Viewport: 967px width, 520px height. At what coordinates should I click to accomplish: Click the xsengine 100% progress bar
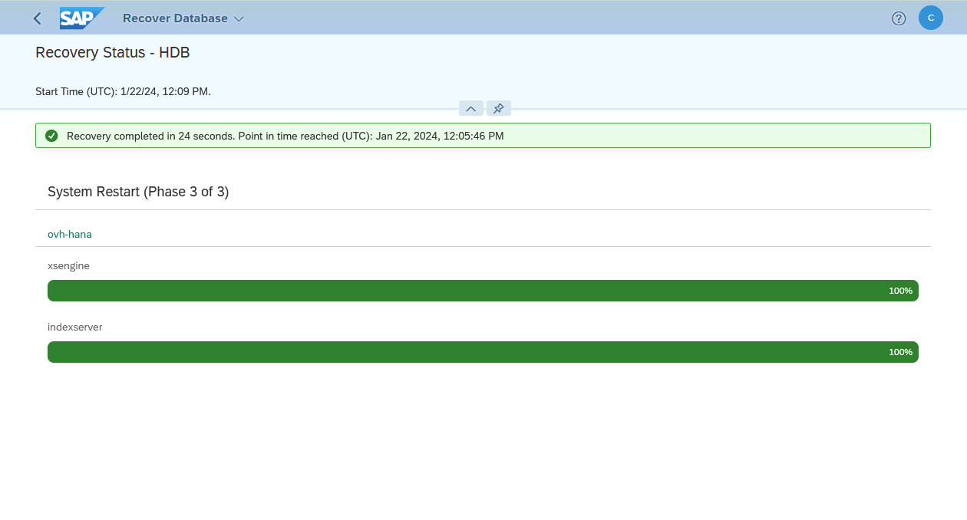[483, 291]
